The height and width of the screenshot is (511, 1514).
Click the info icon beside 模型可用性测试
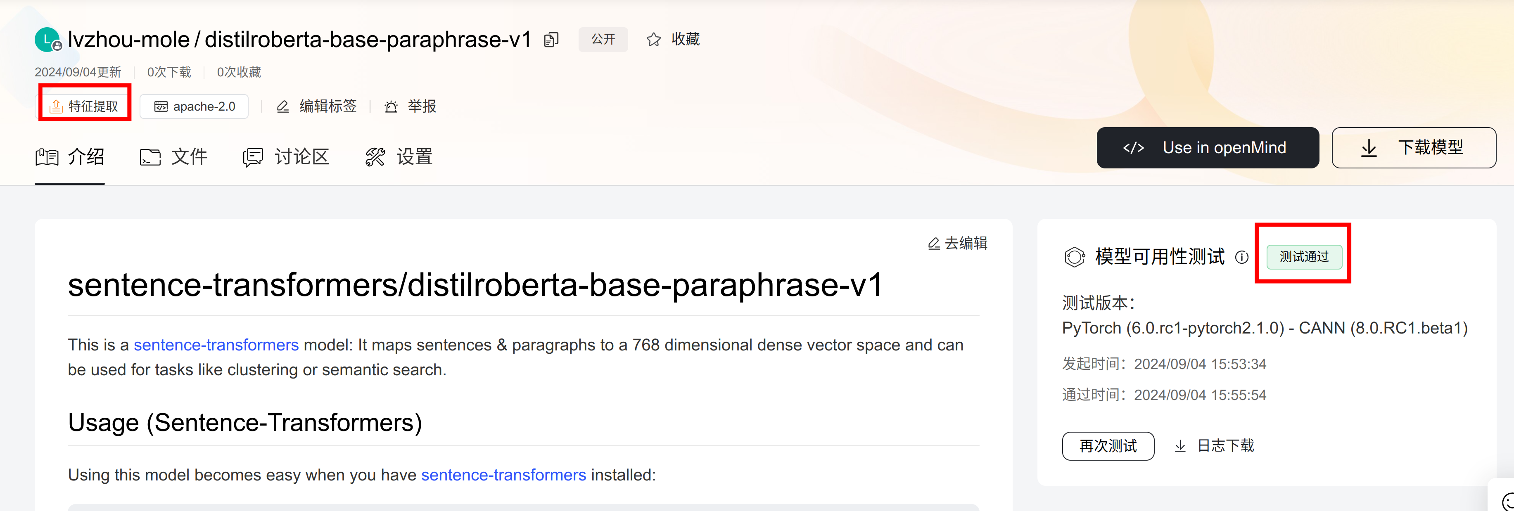[1241, 257]
